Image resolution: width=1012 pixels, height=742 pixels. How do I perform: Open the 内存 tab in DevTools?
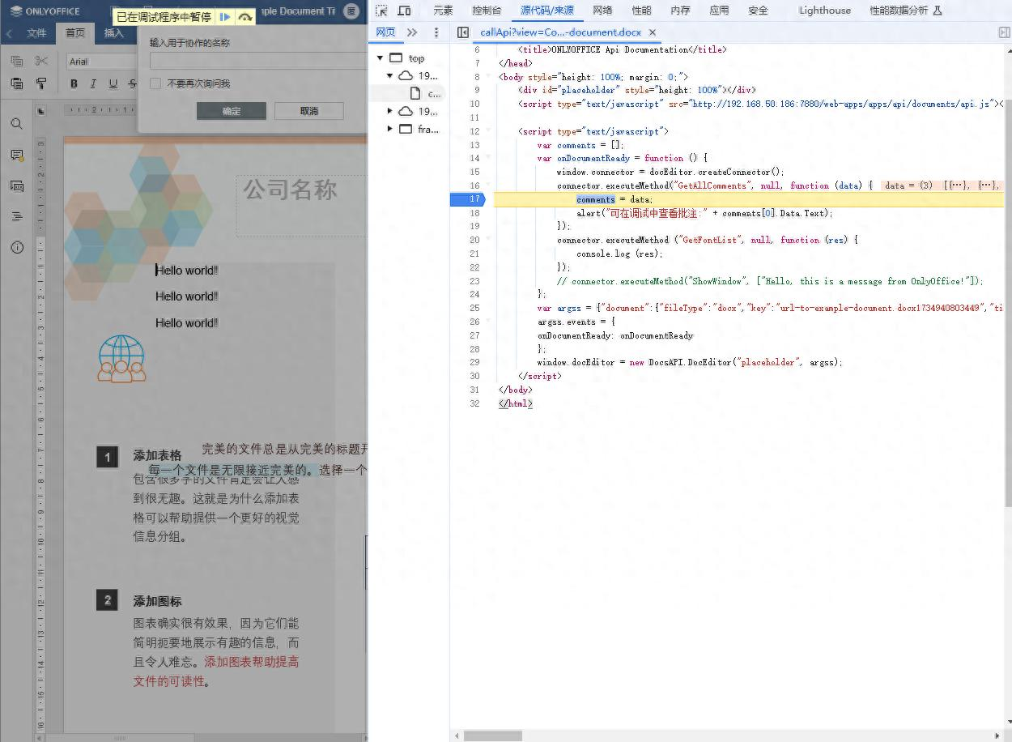coord(680,11)
